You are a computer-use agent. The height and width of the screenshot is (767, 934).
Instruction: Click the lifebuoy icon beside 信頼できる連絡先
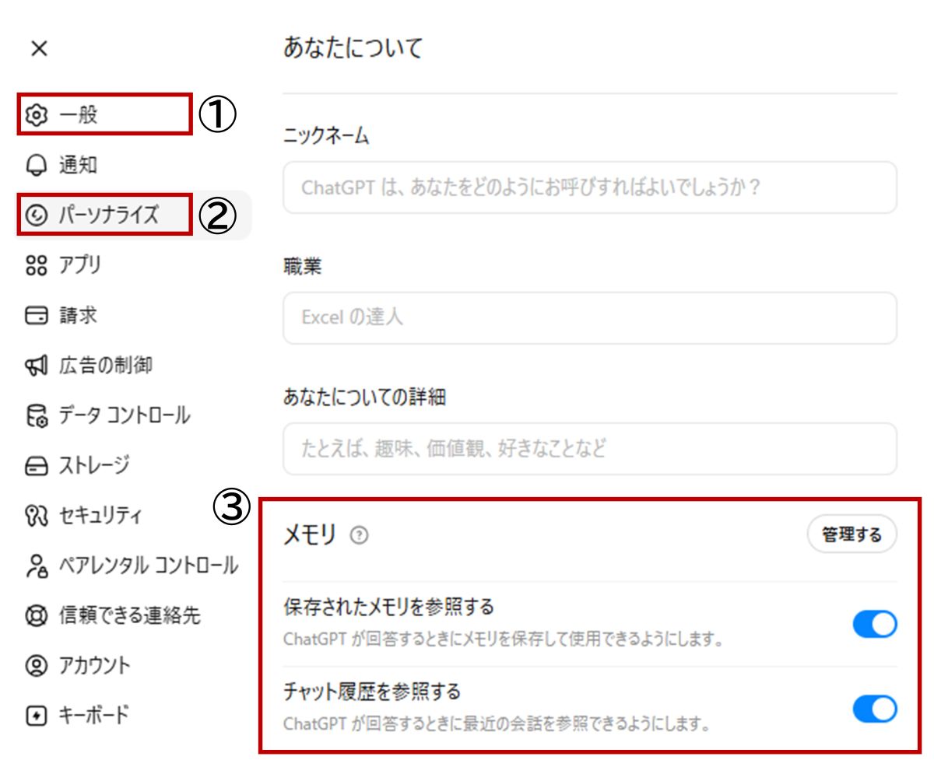click(36, 616)
